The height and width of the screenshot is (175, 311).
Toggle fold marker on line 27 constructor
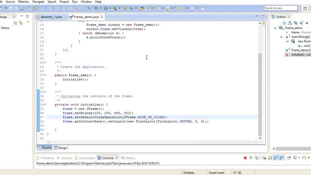(x=45, y=75)
